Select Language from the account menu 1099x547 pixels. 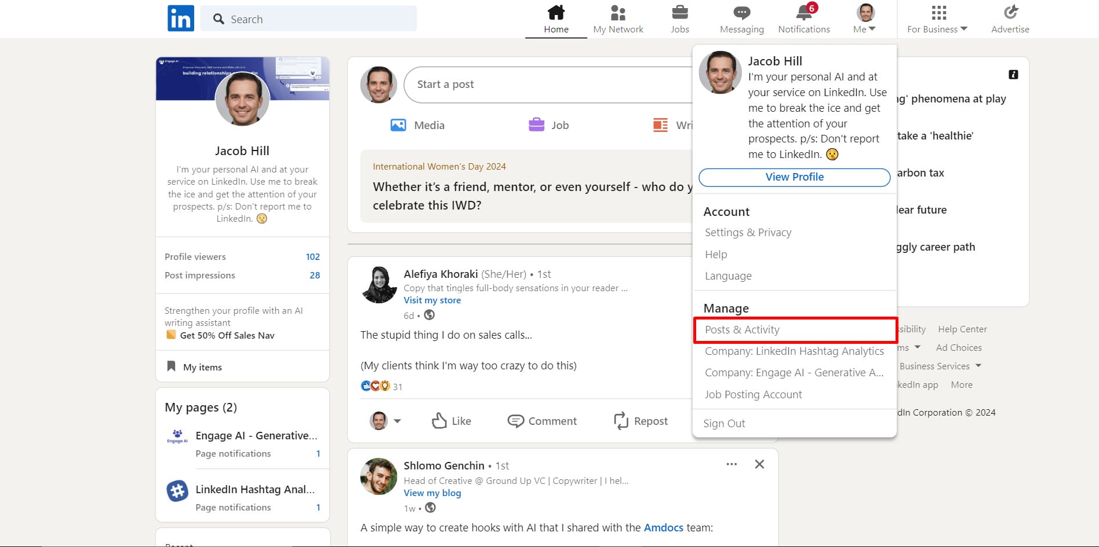[x=728, y=276]
